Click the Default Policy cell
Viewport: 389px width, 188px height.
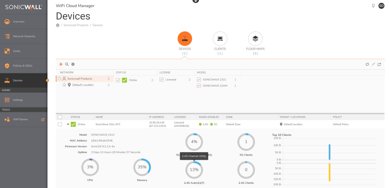[x=341, y=124]
